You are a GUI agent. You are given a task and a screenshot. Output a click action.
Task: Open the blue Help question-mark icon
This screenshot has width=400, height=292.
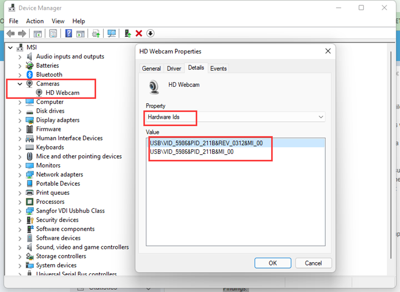(69, 34)
